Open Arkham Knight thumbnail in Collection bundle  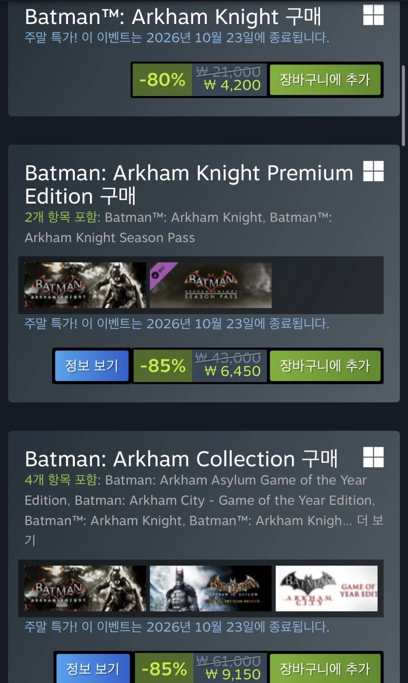85,588
